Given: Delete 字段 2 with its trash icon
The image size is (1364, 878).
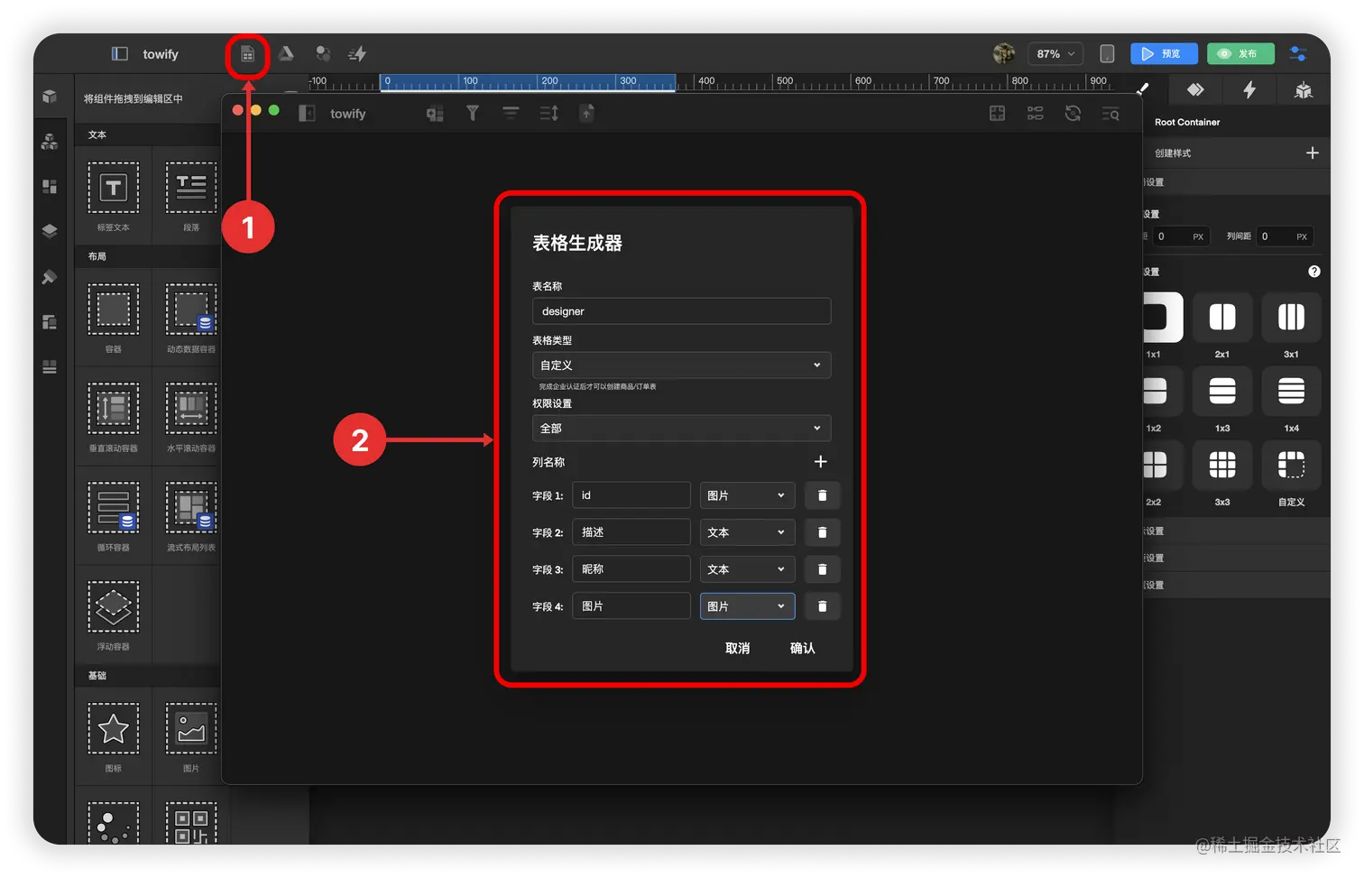Looking at the screenshot, I should click(x=822, y=532).
